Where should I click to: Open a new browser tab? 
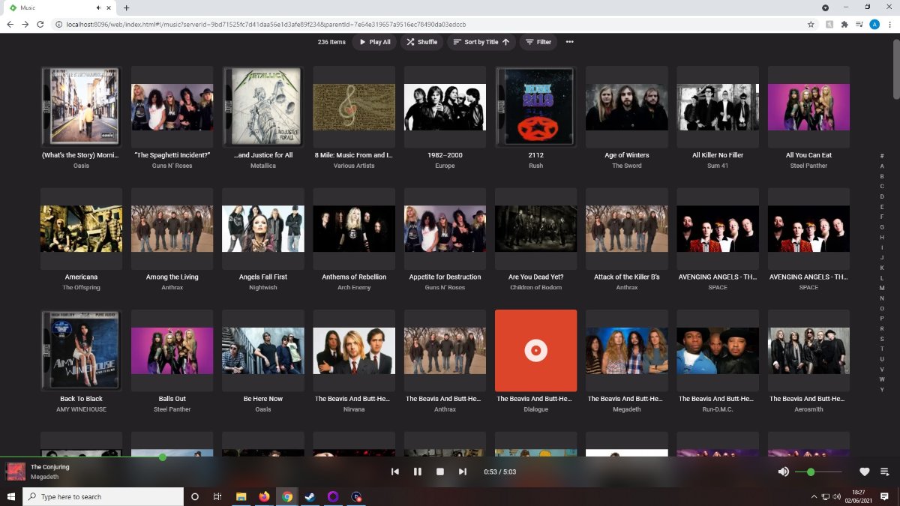(126, 7)
